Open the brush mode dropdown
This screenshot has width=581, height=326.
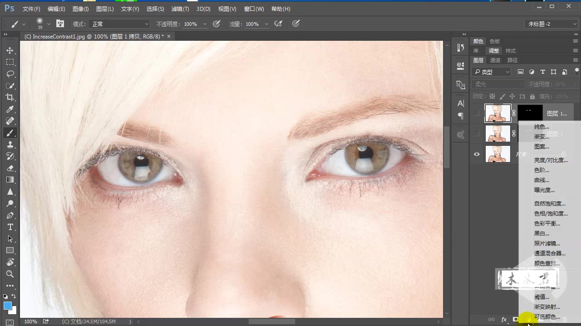119,24
